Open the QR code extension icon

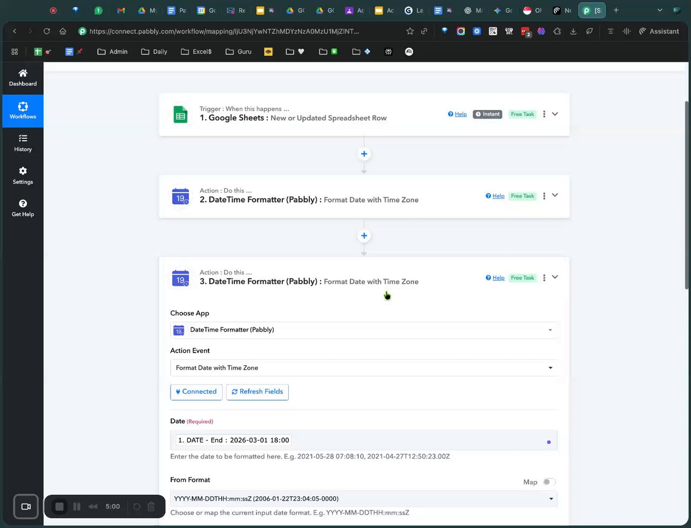pyautogui.click(x=493, y=31)
